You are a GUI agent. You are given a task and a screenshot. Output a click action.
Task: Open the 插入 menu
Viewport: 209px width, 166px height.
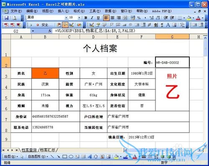pos(64,11)
